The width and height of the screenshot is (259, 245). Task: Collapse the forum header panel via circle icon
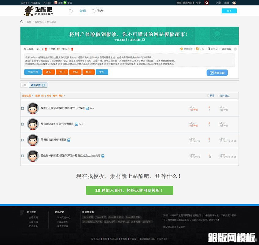(235, 49)
